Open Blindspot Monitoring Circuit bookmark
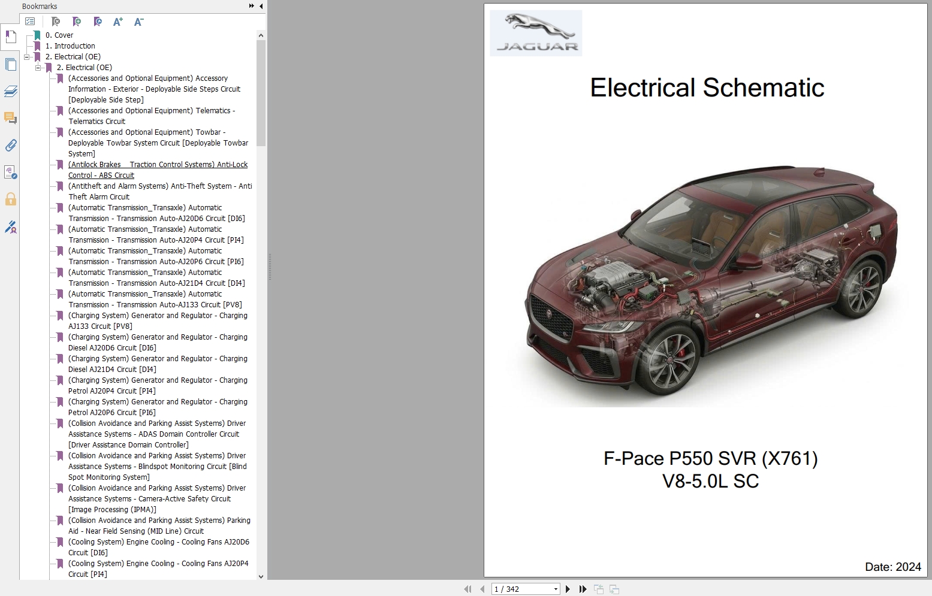932x596 pixels. 158,467
